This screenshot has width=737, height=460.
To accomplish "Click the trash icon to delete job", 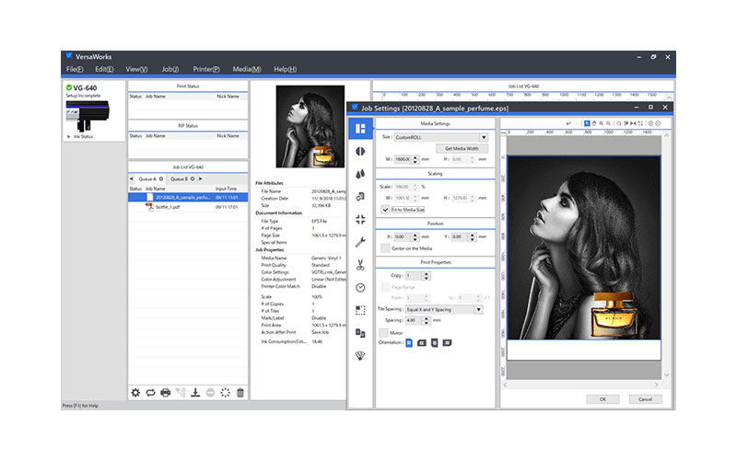I will click(240, 393).
